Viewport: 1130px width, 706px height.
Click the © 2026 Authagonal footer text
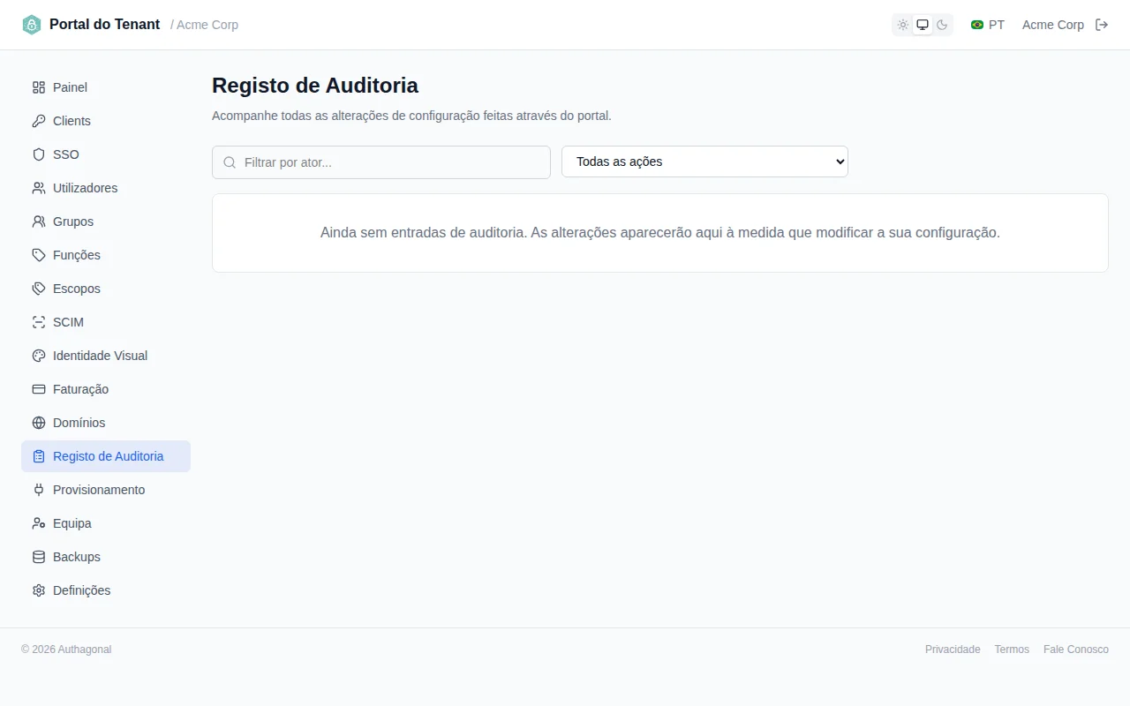pos(66,650)
